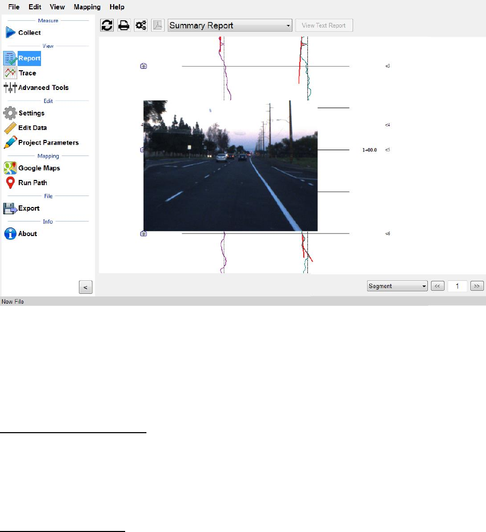Open the Report view icon
The height and width of the screenshot is (532, 486).
click(x=10, y=58)
